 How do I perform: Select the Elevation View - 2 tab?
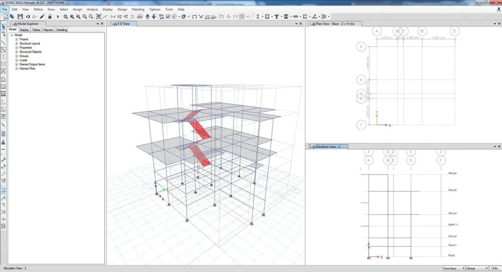click(328, 147)
